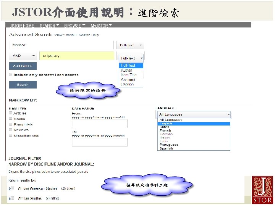Expand the African Studies discipline
The height and width of the screenshot is (206, 275).
point(10,199)
